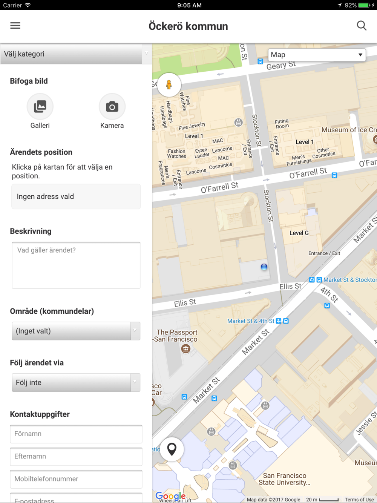Tap the Wi-Fi status icon
Viewport: 377px width, 503px height.
pos(28,5)
